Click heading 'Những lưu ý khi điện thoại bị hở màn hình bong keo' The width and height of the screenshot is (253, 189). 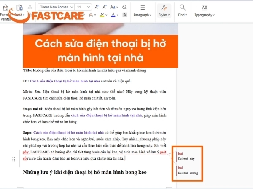coord(85,172)
